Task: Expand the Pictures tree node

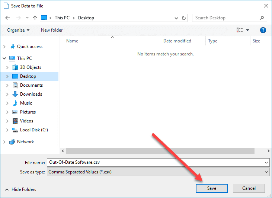Action: tap(7, 112)
